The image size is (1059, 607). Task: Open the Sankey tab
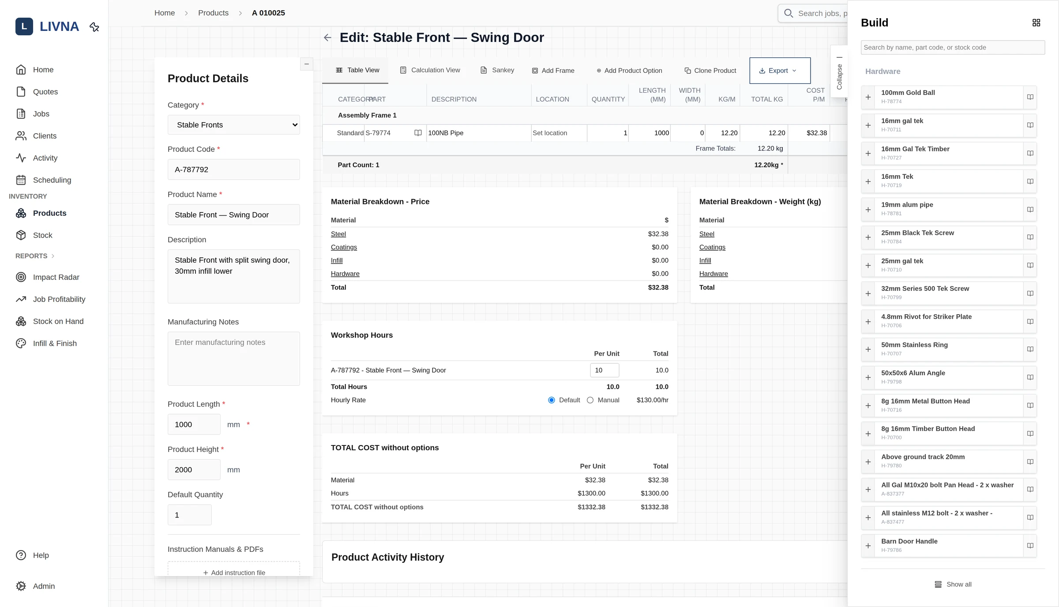pos(497,70)
